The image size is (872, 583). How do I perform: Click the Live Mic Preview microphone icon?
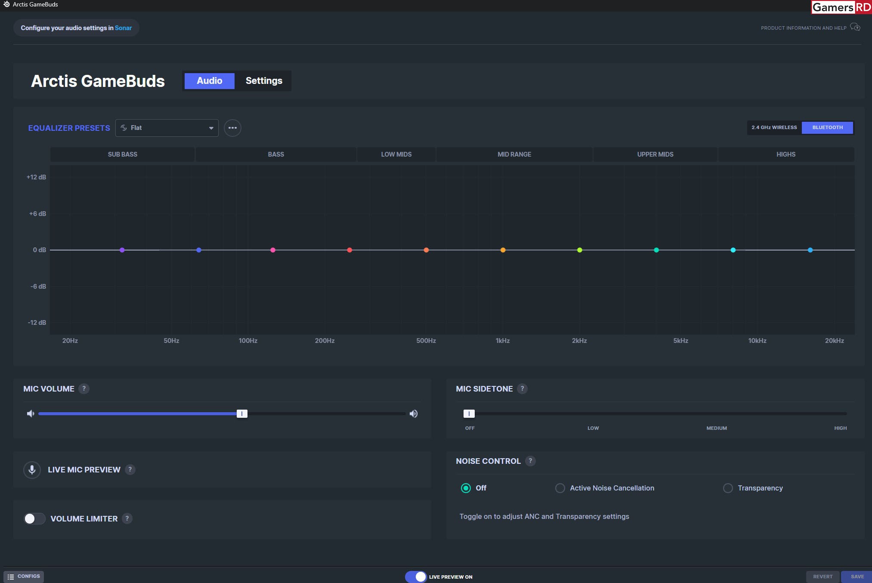coord(32,469)
